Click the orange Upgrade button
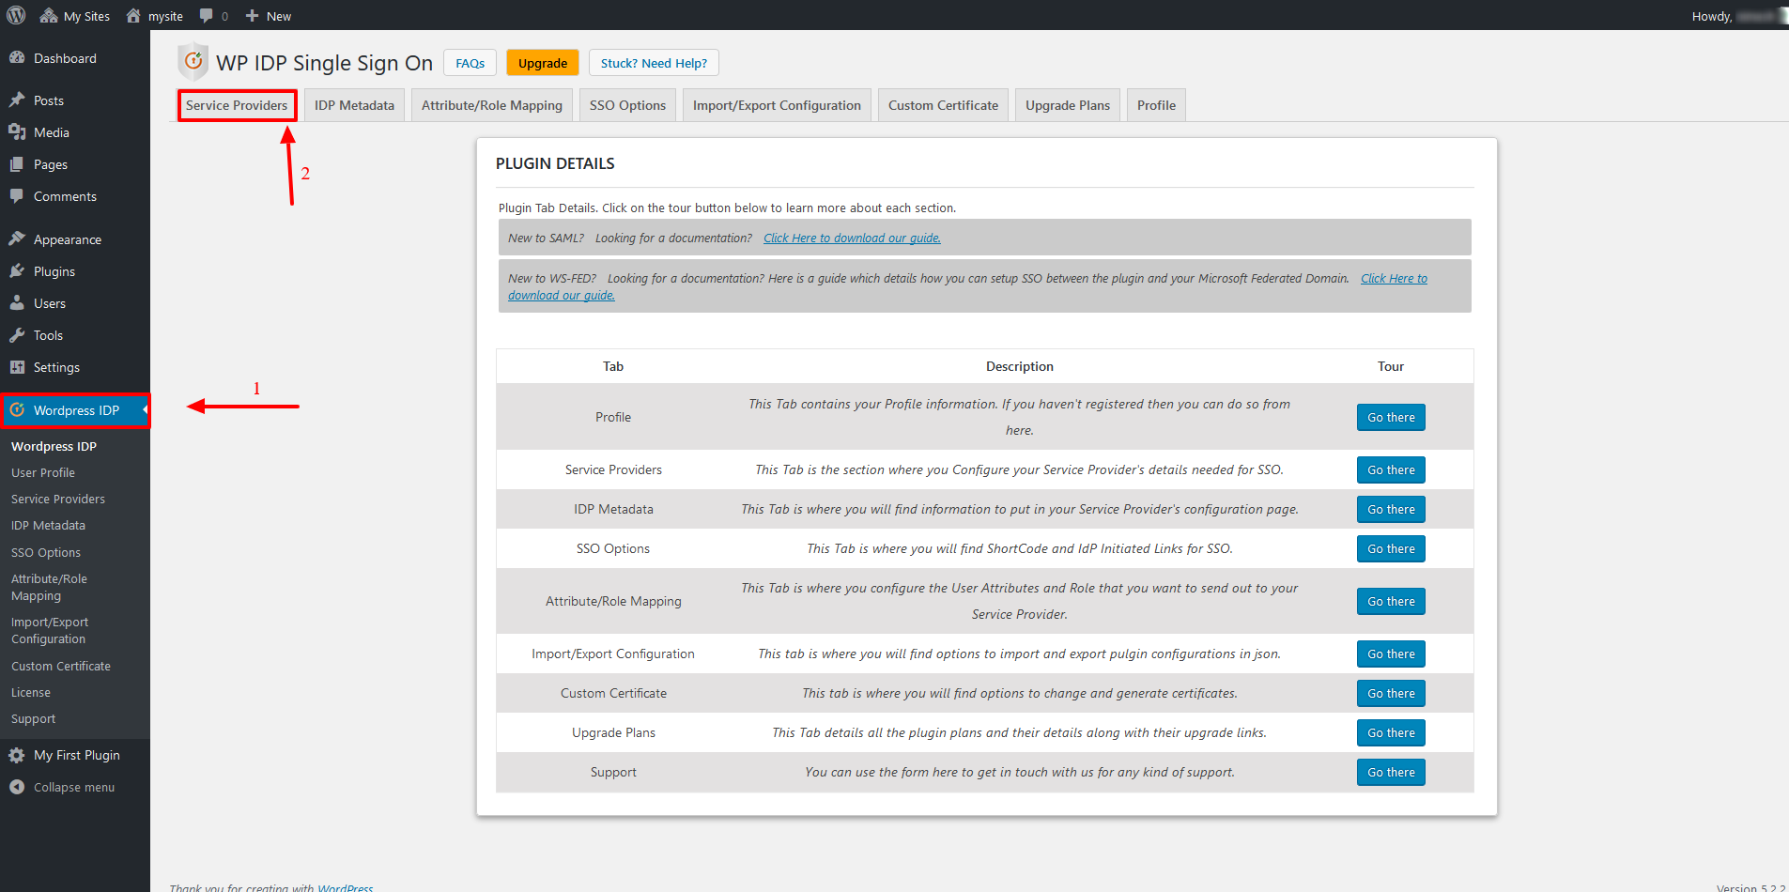 [x=543, y=63]
